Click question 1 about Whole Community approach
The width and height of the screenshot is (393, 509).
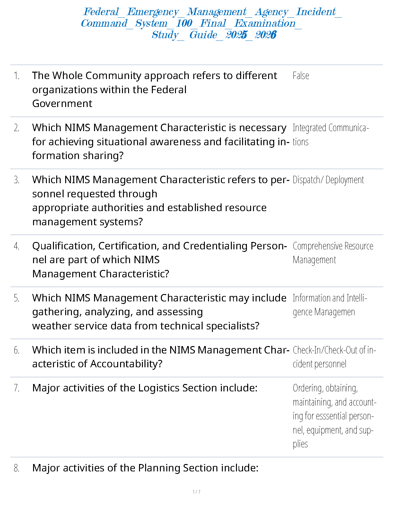[x=154, y=89]
